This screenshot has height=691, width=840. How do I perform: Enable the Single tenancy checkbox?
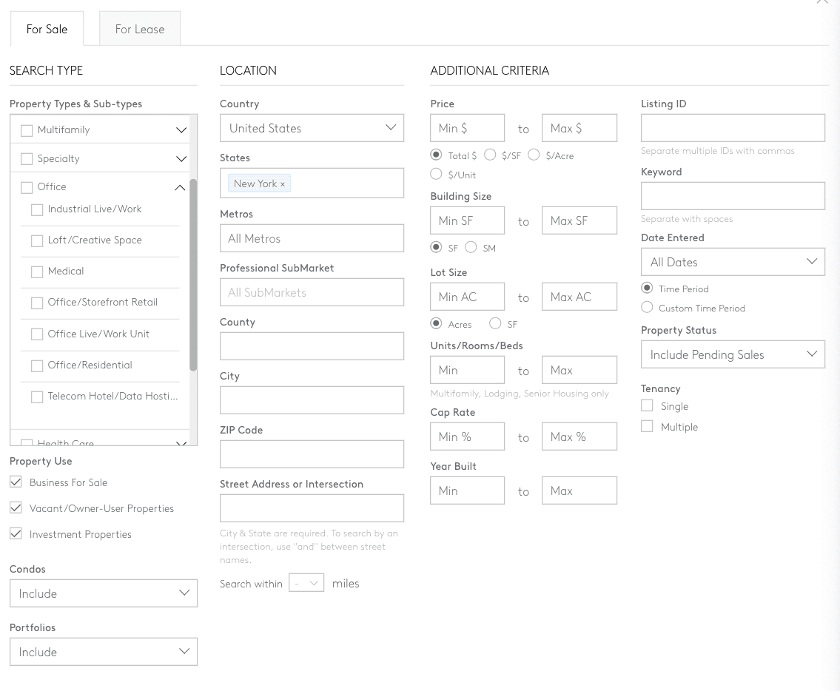[647, 406]
